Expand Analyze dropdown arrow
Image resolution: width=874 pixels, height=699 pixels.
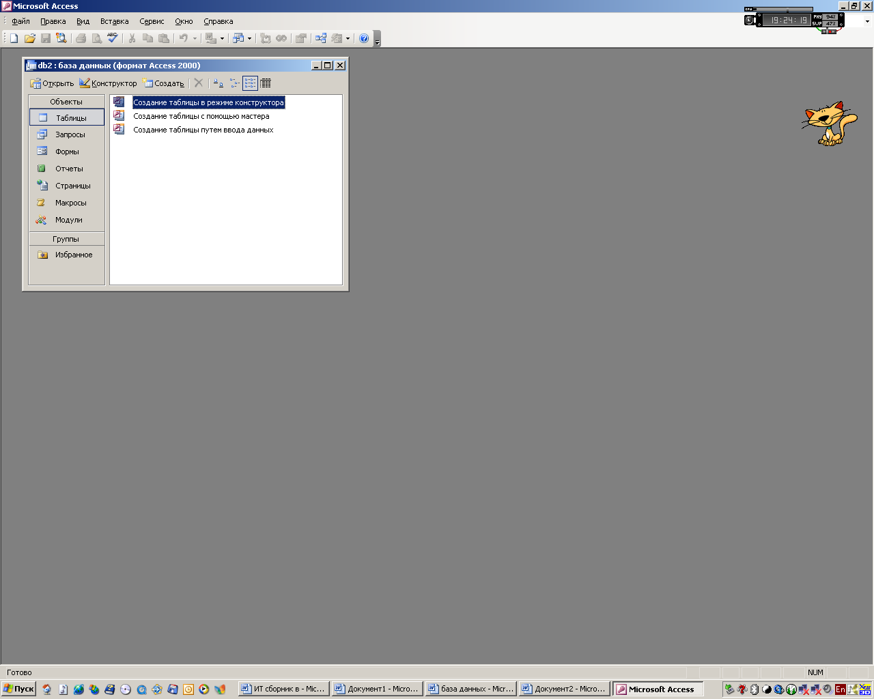point(249,38)
